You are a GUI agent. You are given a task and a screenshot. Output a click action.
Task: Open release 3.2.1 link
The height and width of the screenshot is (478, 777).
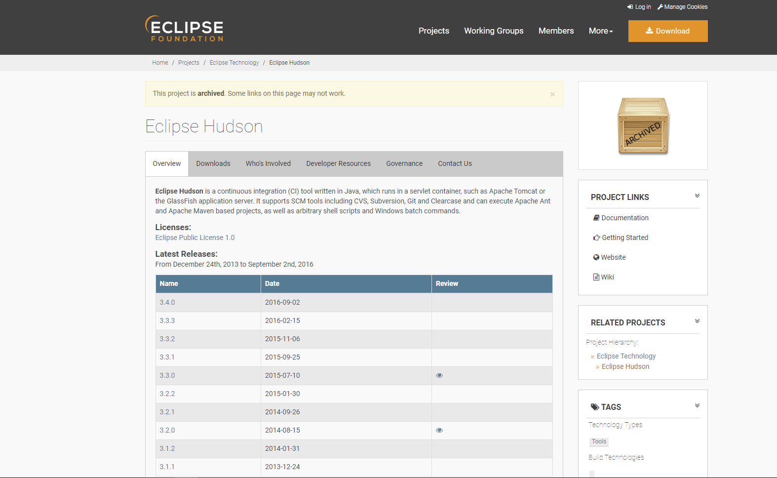point(167,412)
